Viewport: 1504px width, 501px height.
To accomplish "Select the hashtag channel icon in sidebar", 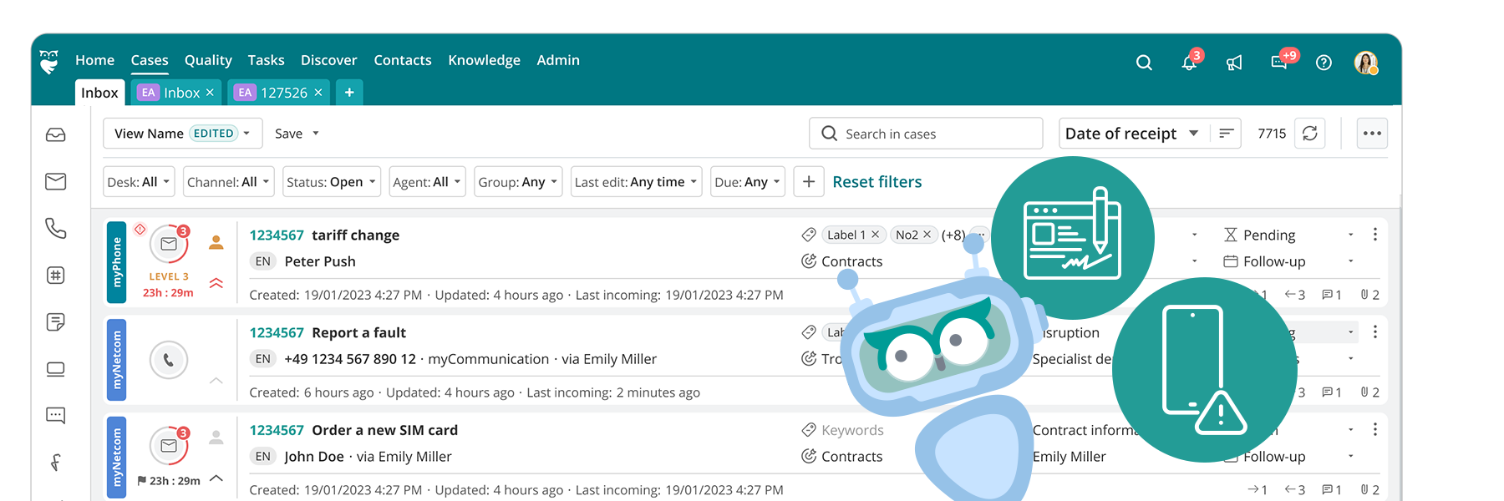I will point(56,275).
